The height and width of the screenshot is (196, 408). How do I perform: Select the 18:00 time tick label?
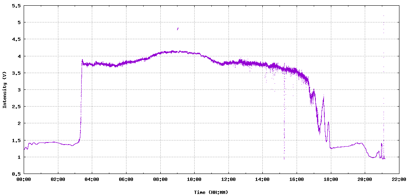[330, 179]
